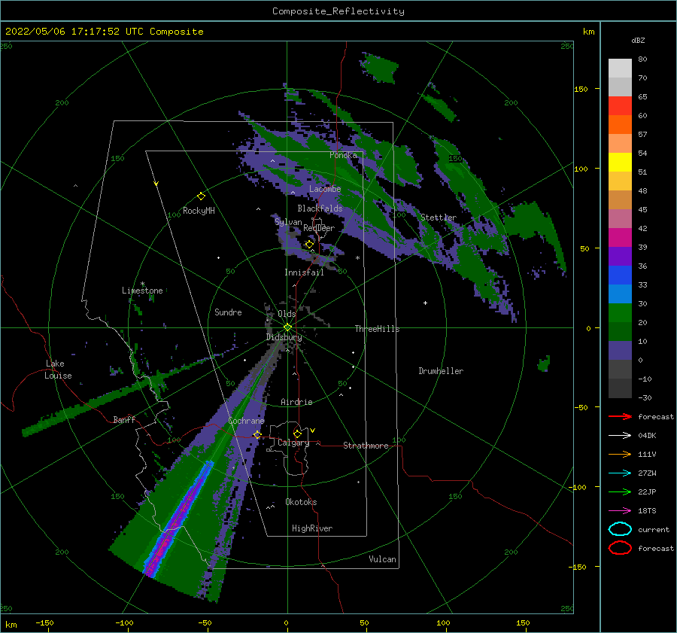This screenshot has height=633, width=677.
Task: Click the white plus marker north of Drumheller
Action: click(425, 303)
